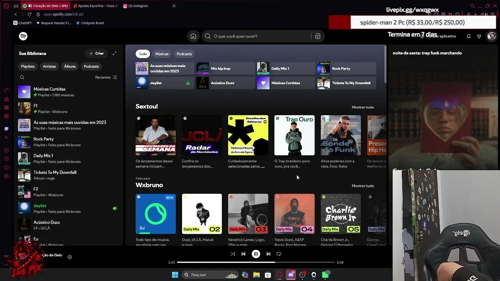Show all in the Sextou section
Image resolution: width=500 pixels, height=281 pixels.
click(363, 107)
